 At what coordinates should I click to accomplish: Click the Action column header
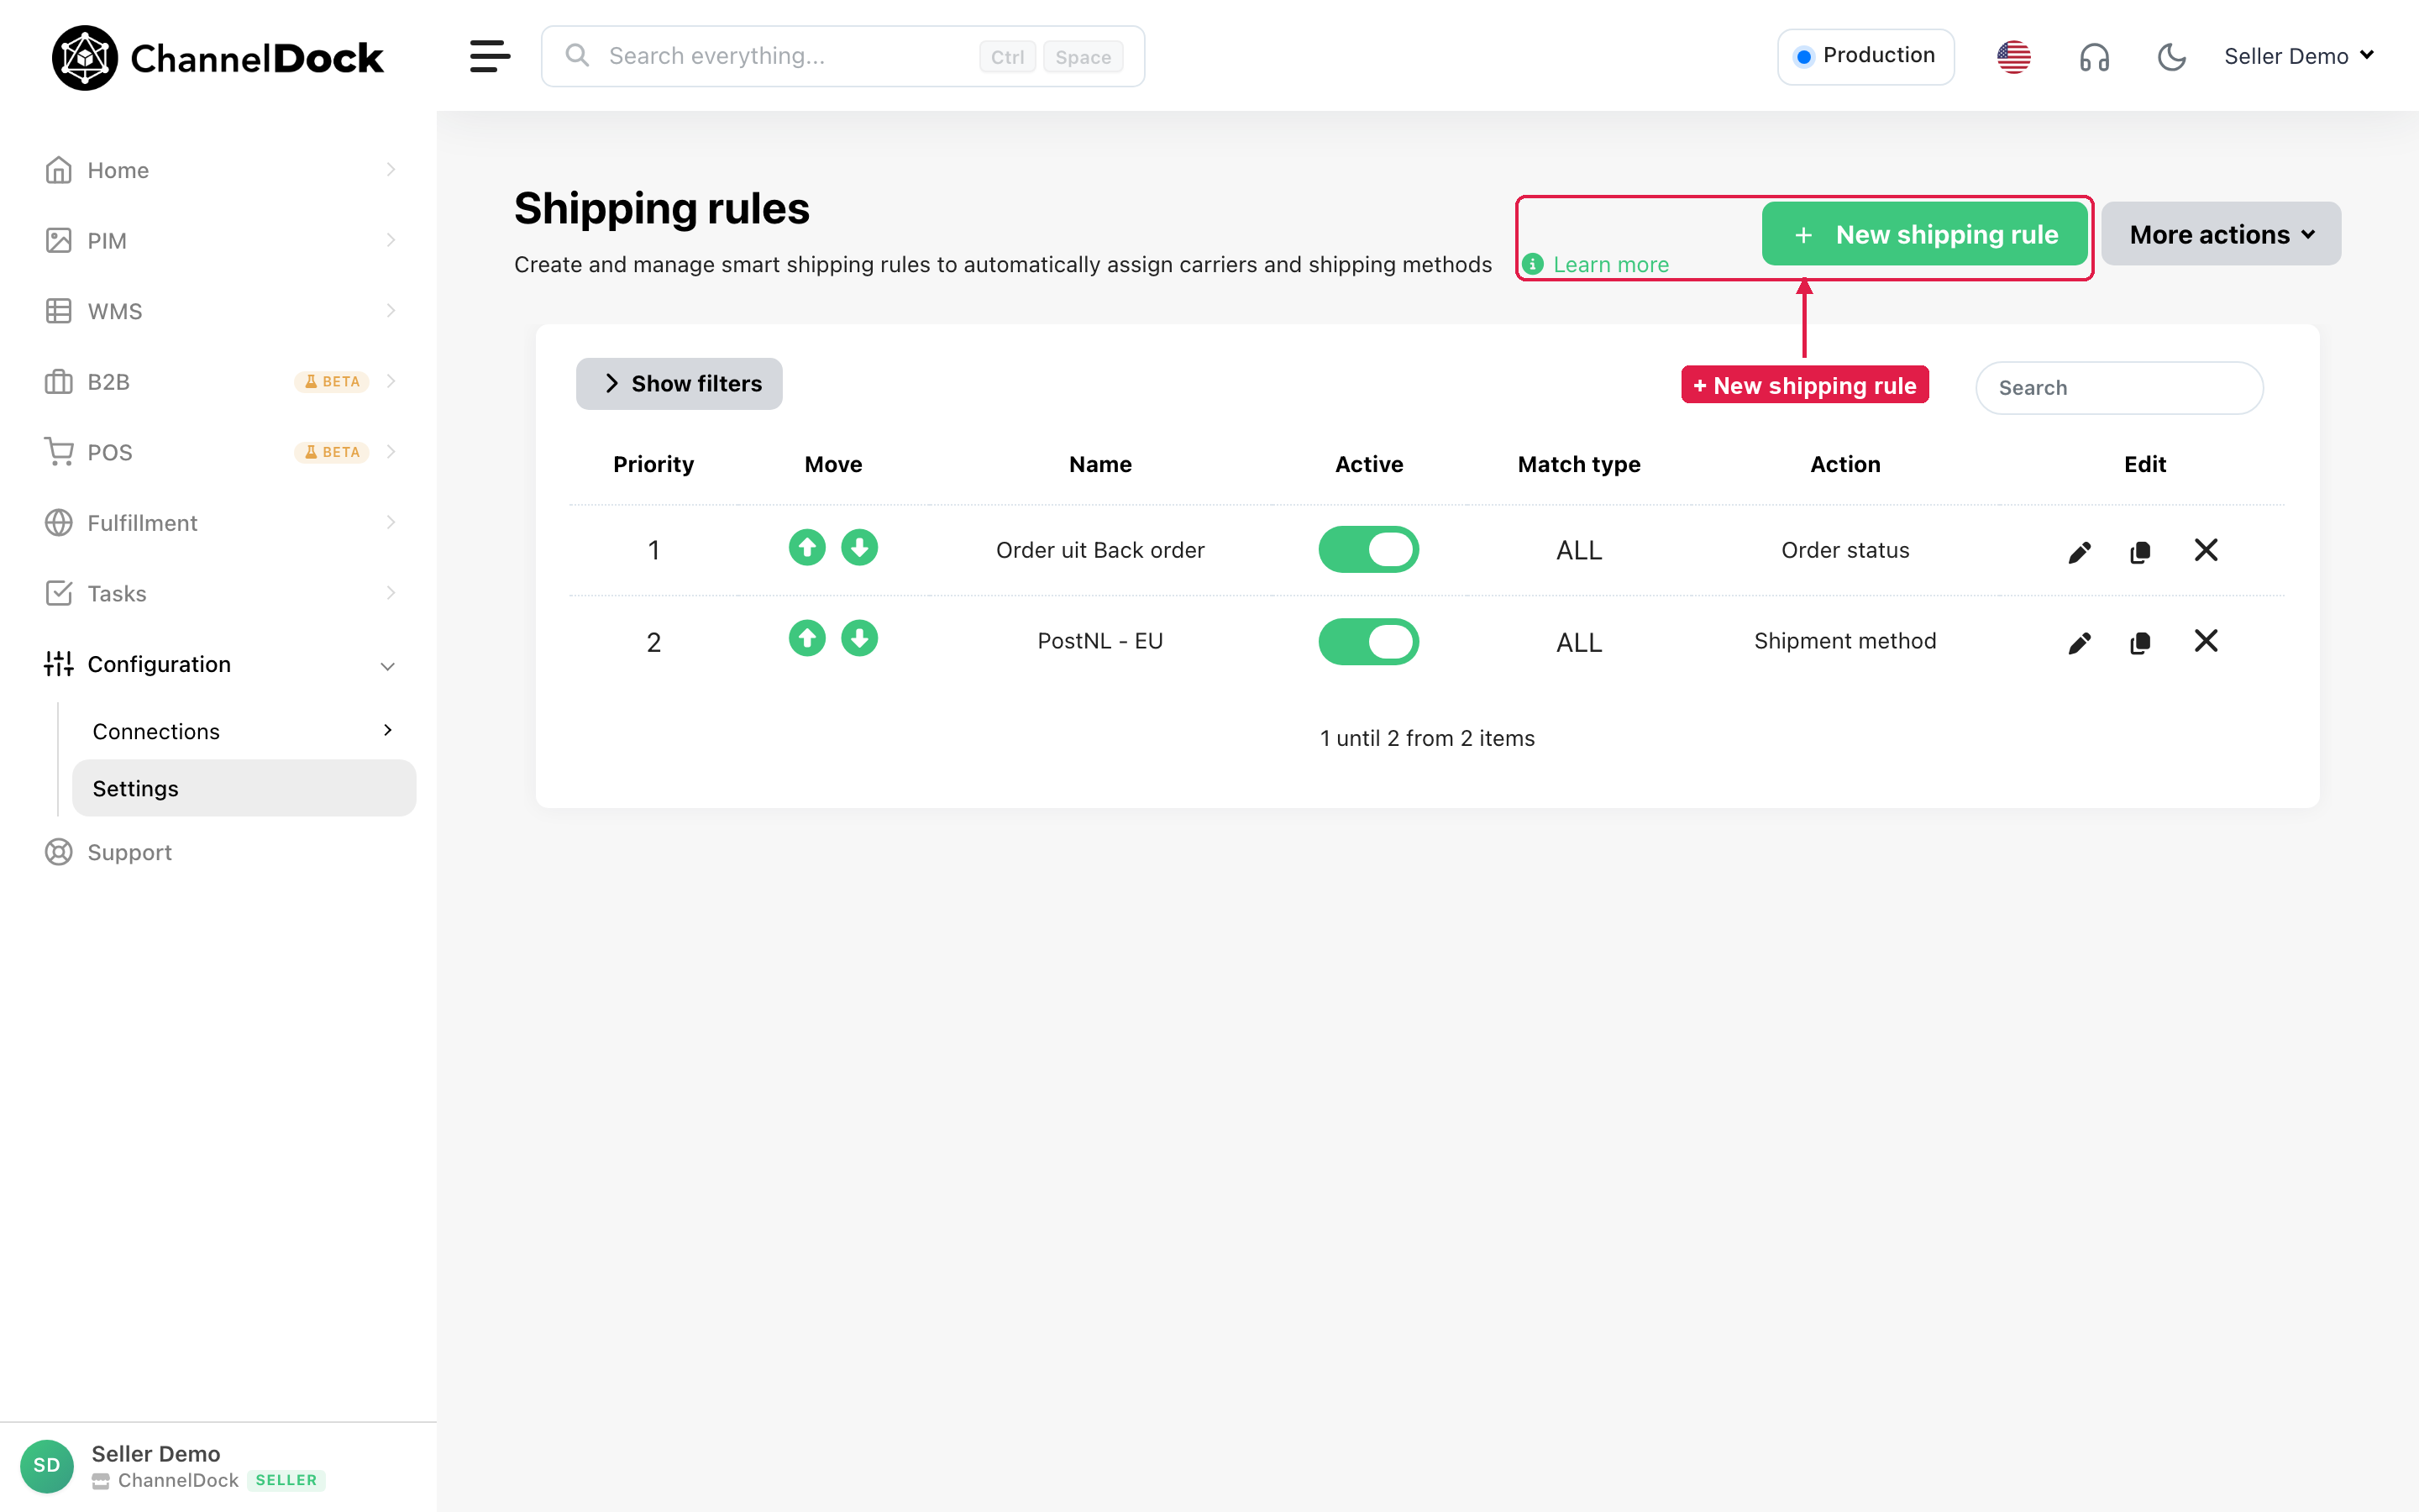coord(1845,464)
